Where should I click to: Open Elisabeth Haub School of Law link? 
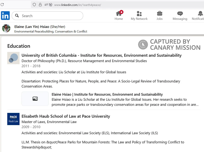(x=66, y=116)
